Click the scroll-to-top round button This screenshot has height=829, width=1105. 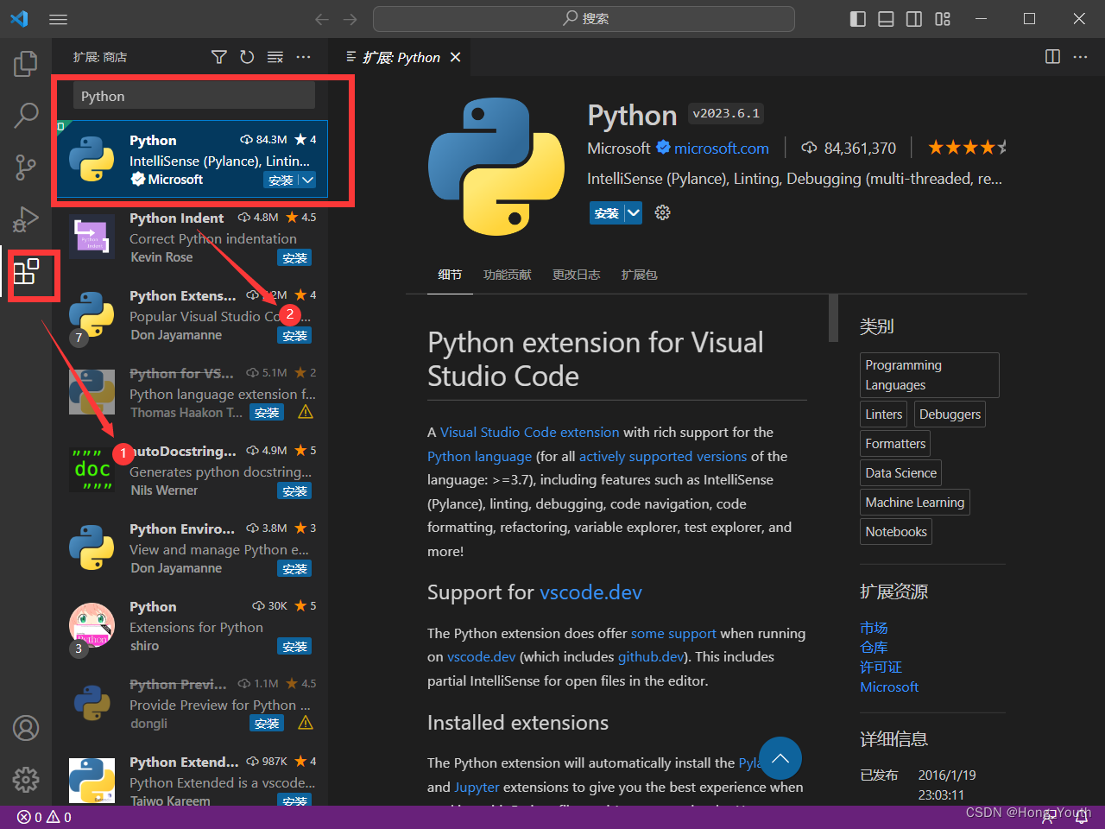point(780,758)
